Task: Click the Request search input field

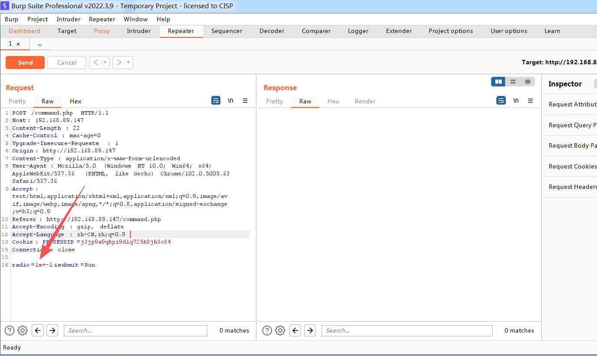Action: pyautogui.click(x=135, y=330)
